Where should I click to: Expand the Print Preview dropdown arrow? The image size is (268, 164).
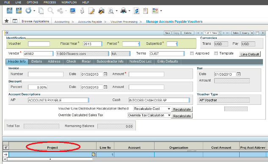(x=117, y=11)
